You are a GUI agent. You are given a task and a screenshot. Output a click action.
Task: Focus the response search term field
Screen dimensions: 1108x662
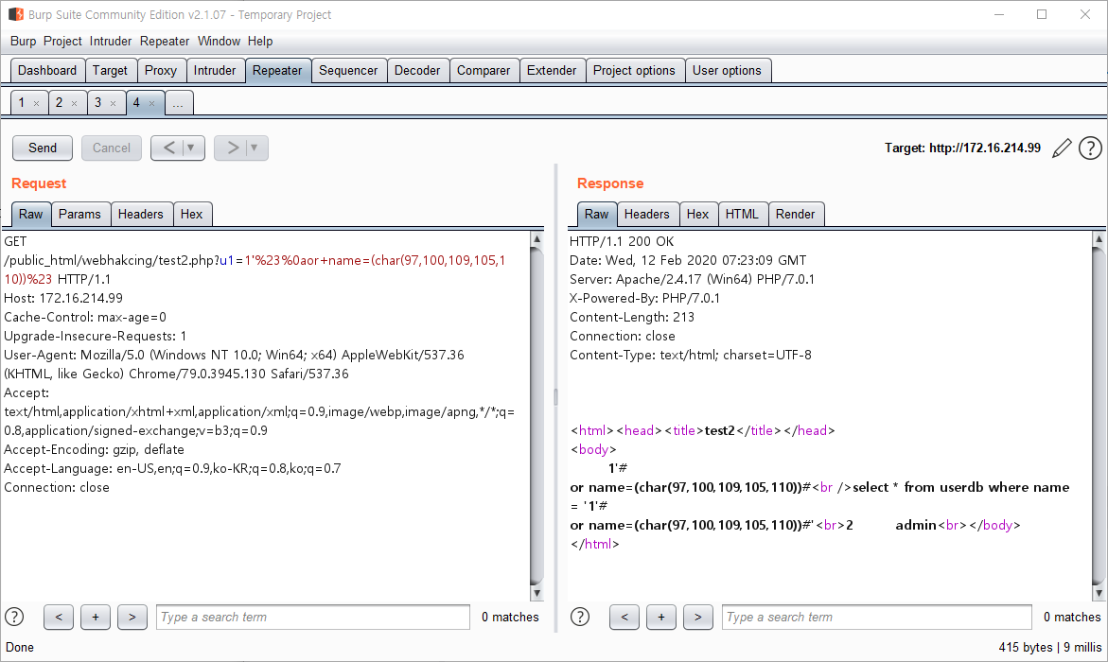click(x=877, y=617)
